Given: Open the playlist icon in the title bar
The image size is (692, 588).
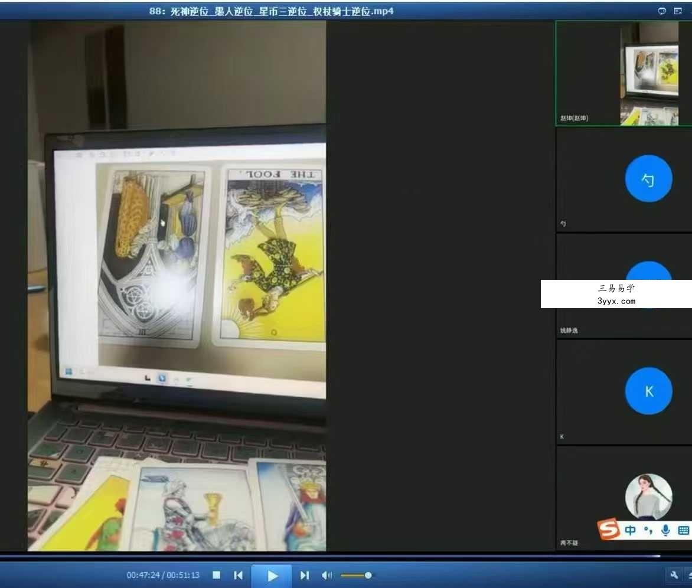Looking at the screenshot, I should click(678, 11).
